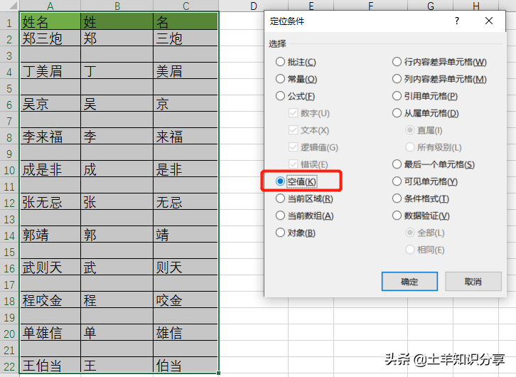
Task: Click header cell 姓 in column B
Action: pos(117,21)
